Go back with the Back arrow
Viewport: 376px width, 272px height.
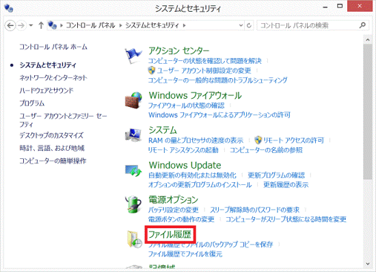click(x=10, y=25)
